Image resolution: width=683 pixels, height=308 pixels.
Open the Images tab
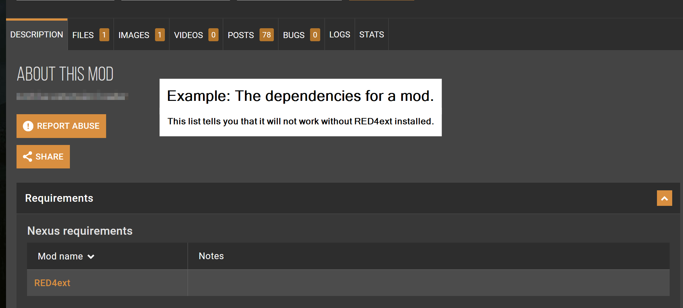pos(134,35)
